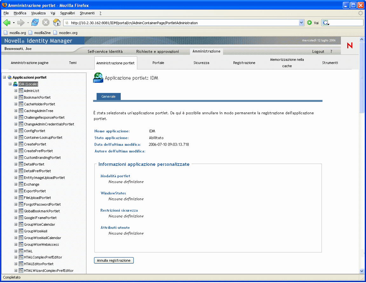The image size is (366, 283).
Task: Click the Google search input box
Action: pyautogui.click(x=346, y=23)
